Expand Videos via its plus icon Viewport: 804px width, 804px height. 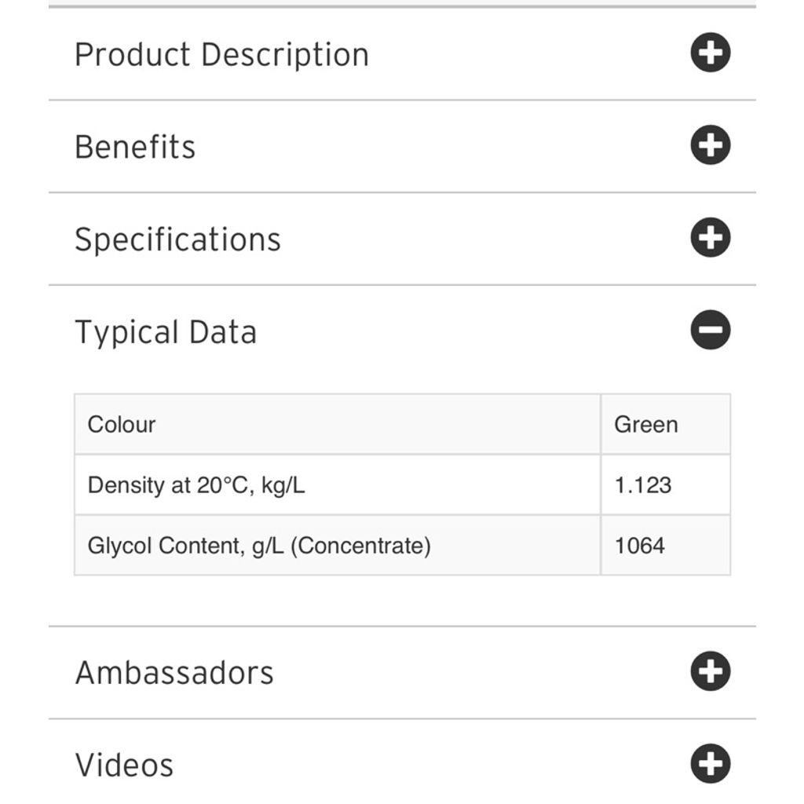[710, 763]
